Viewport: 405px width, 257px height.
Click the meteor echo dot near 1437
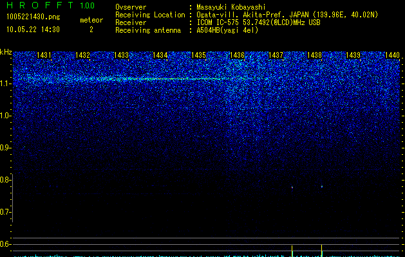click(x=292, y=188)
